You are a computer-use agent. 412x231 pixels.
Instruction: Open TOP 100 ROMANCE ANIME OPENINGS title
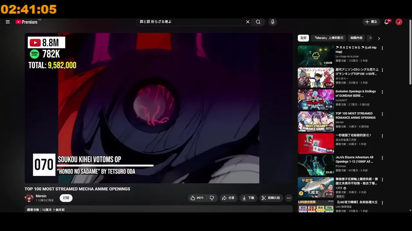[x=356, y=116]
